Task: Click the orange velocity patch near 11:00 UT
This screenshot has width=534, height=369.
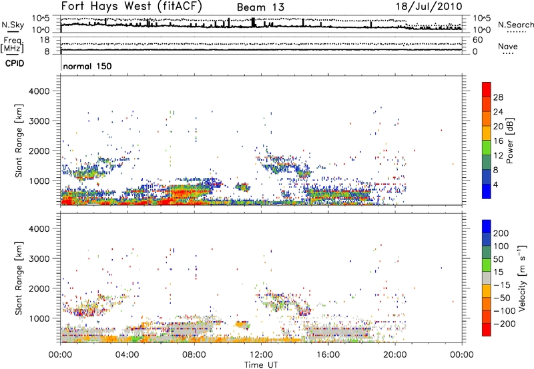Action: (242, 324)
